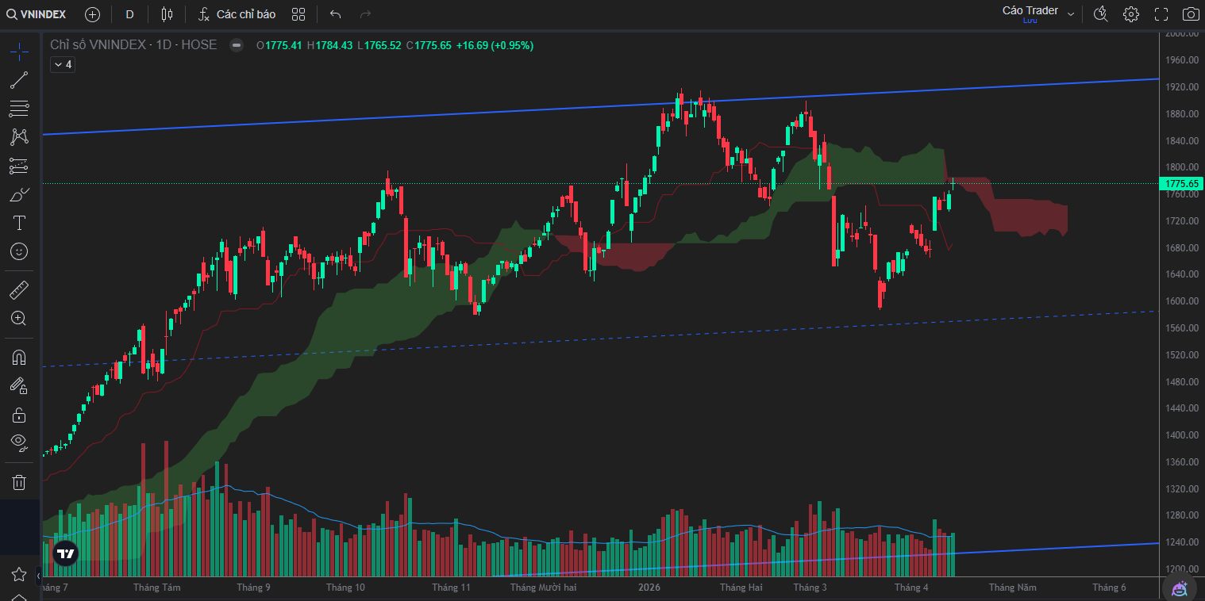
Task: Open the emoji and icons tool
Action: click(x=19, y=251)
